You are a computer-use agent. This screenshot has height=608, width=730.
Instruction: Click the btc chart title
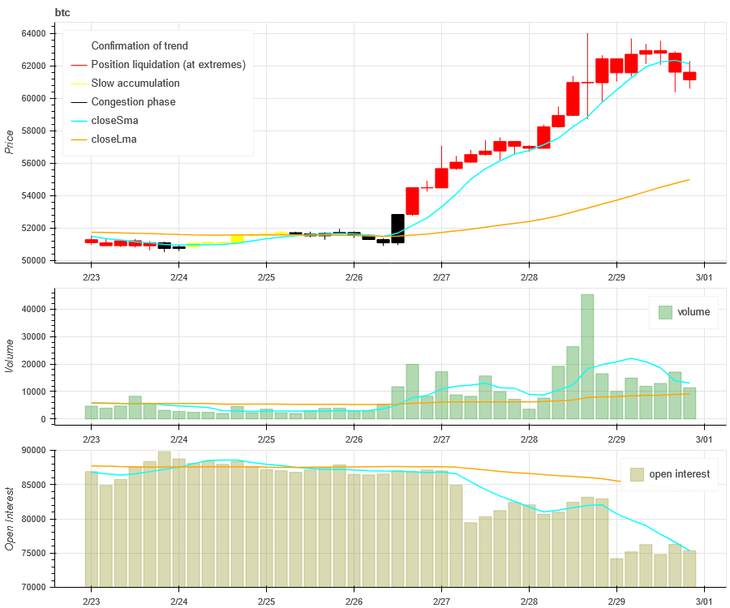coord(62,12)
